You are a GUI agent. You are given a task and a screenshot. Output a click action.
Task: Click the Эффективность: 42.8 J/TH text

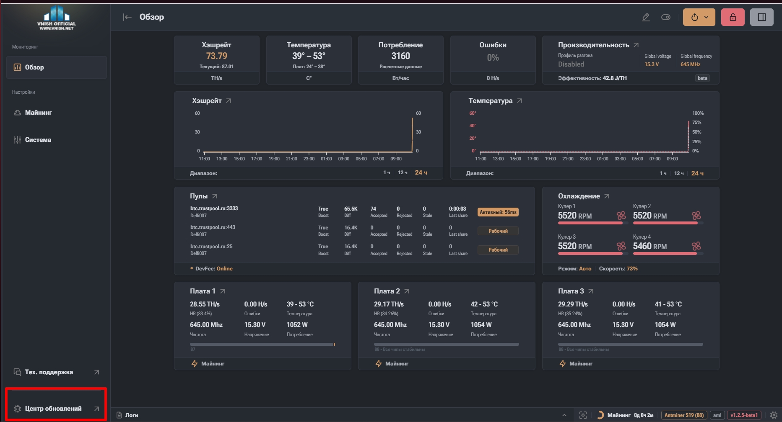tap(592, 78)
